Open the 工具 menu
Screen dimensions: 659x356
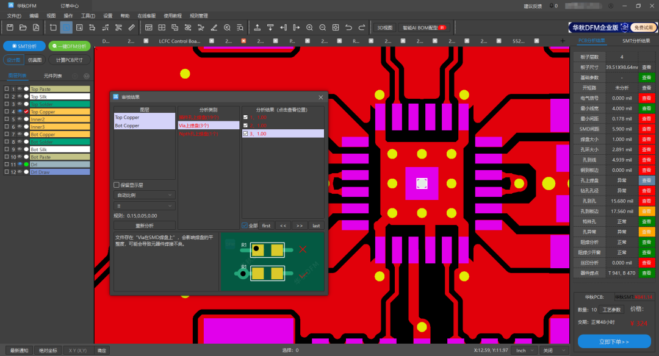[88, 15]
